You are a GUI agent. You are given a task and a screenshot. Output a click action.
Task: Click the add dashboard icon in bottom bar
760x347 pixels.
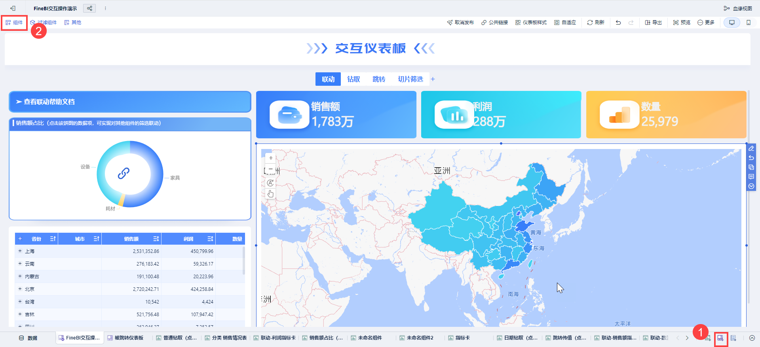click(x=720, y=338)
